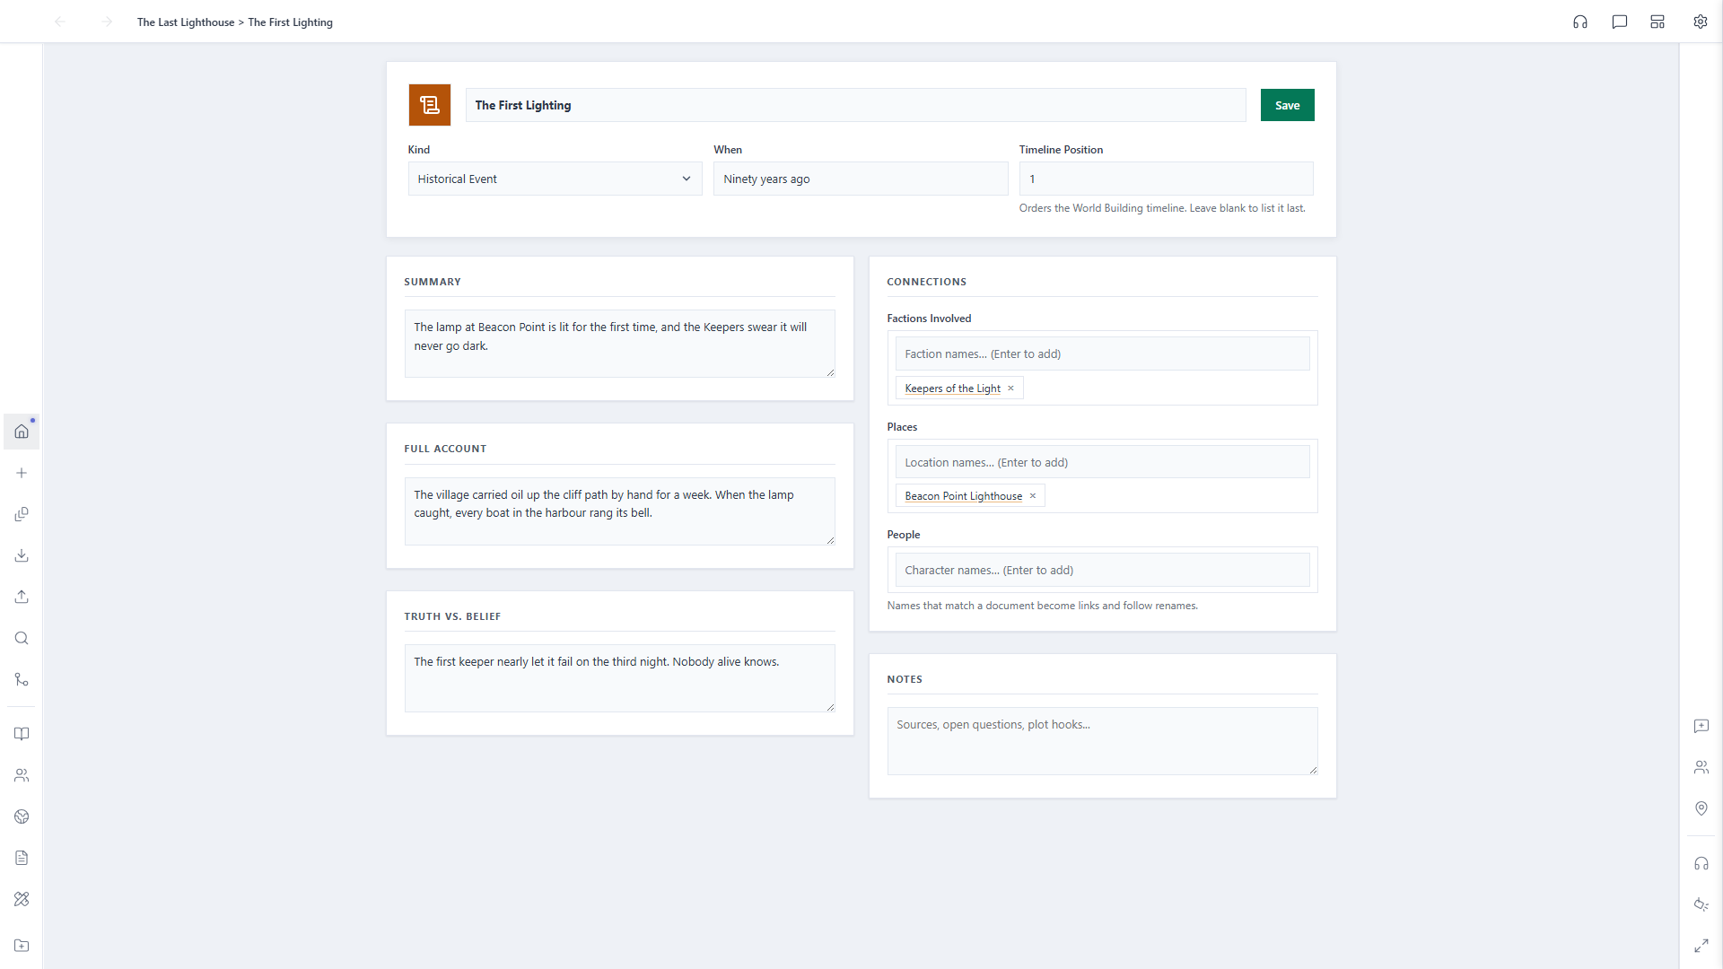Click the location pin icon in right sidebar
The height and width of the screenshot is (969, 1723).
pyautogui.click(x=1701, y=808)
